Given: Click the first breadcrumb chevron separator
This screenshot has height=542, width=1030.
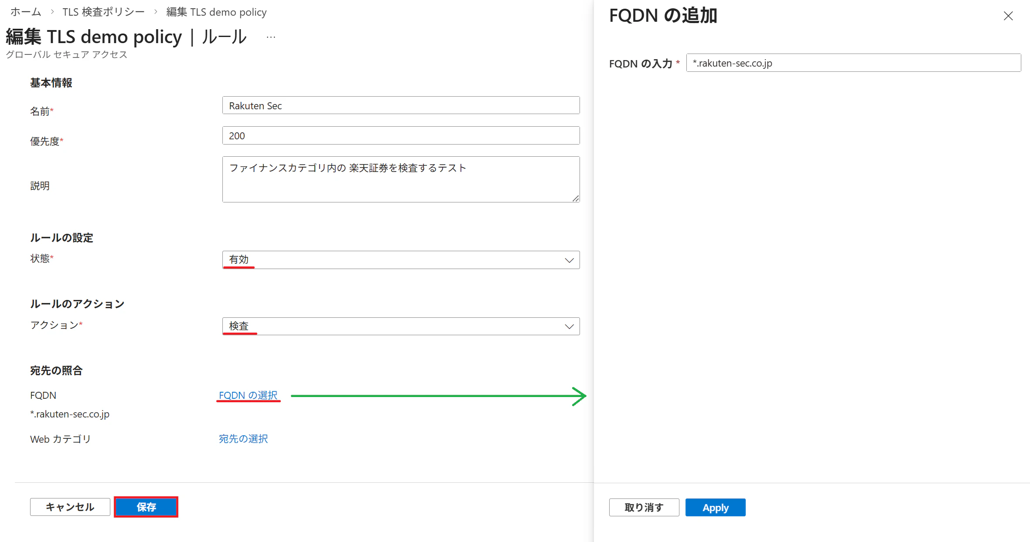Looking at the screenshot, I should (52, 12).
